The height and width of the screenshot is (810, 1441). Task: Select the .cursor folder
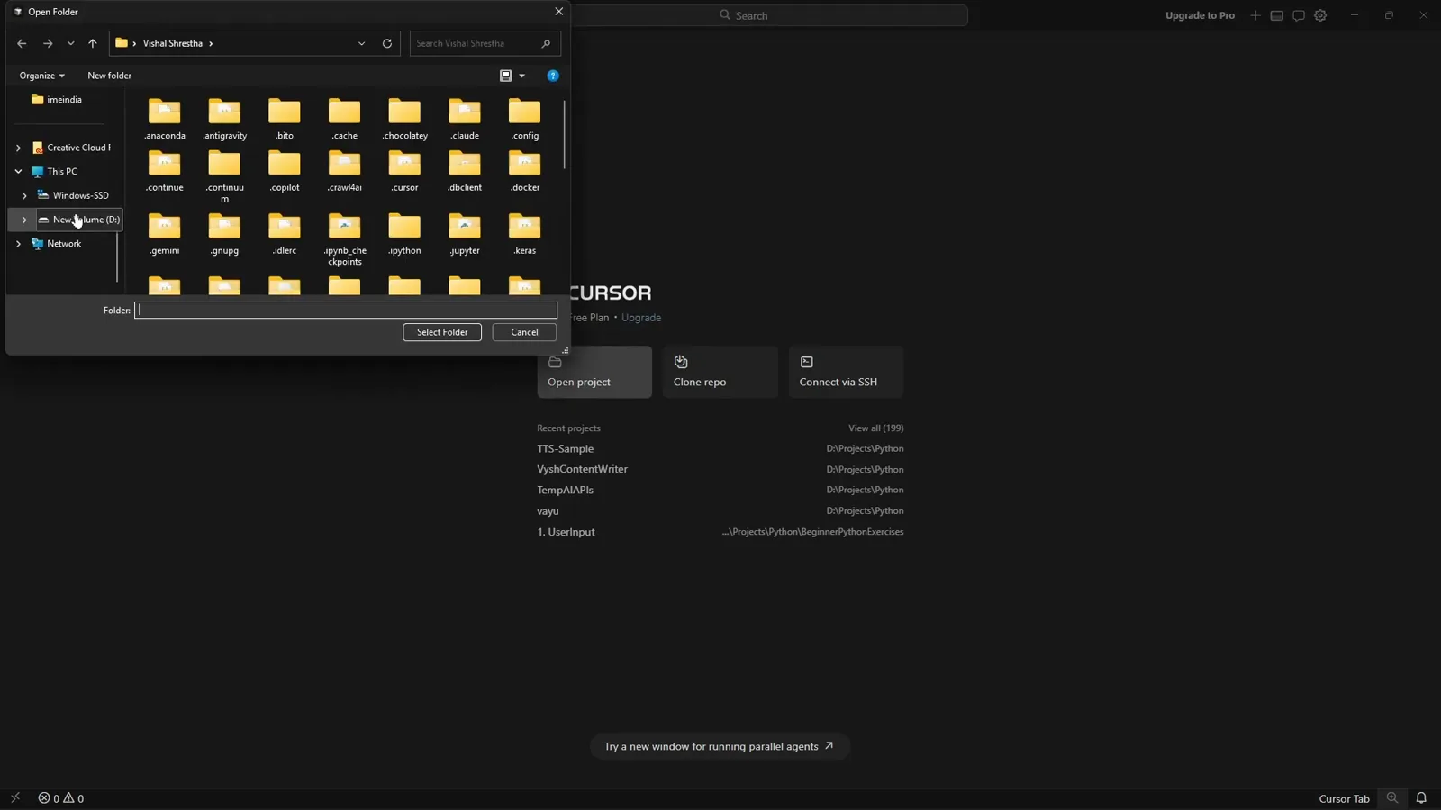(404, 171)
